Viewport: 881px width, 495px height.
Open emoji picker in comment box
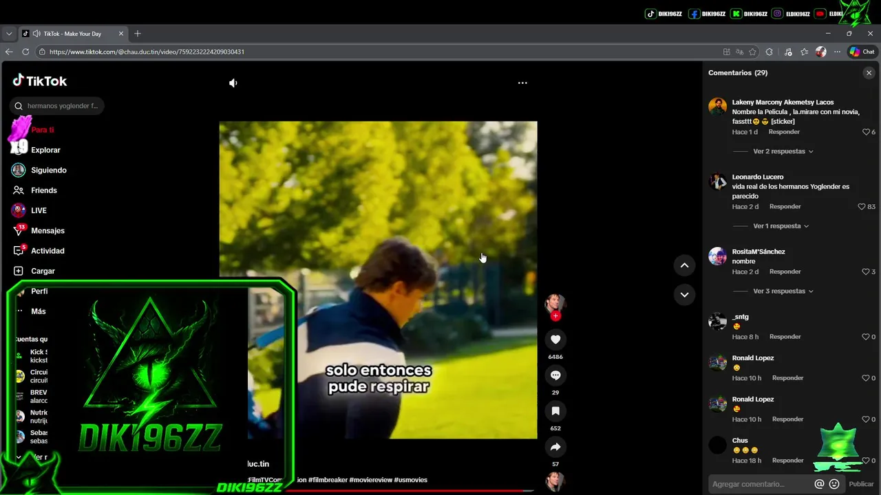(834, 484)
